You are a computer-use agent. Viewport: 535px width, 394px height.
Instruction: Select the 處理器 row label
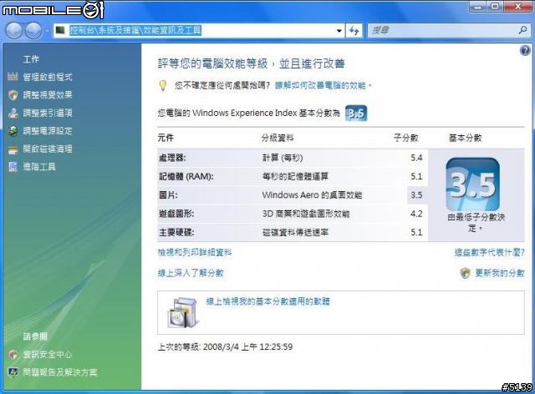(172, 158)
